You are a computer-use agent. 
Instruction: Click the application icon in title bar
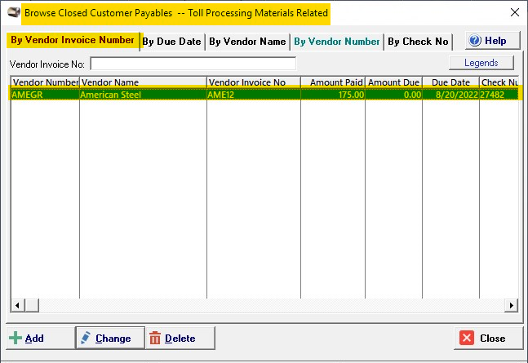[13, 13]
